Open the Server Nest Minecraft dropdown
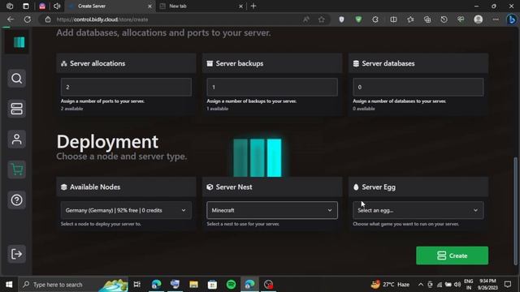Viewport: 520px width, 292px height. tap(272, 210)
